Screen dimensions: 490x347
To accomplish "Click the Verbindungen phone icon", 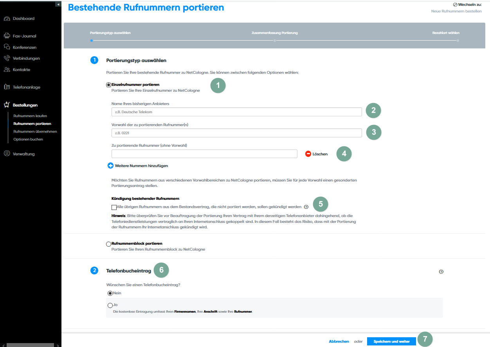I will pyautogui.click(x=7, y=59).
